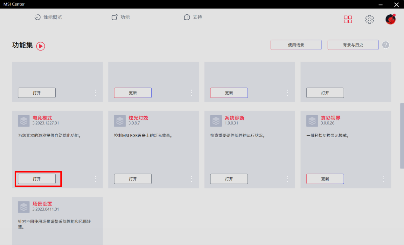Click the help question mark icon
This screenshot has width=404, height=245.
coord(386,45)
